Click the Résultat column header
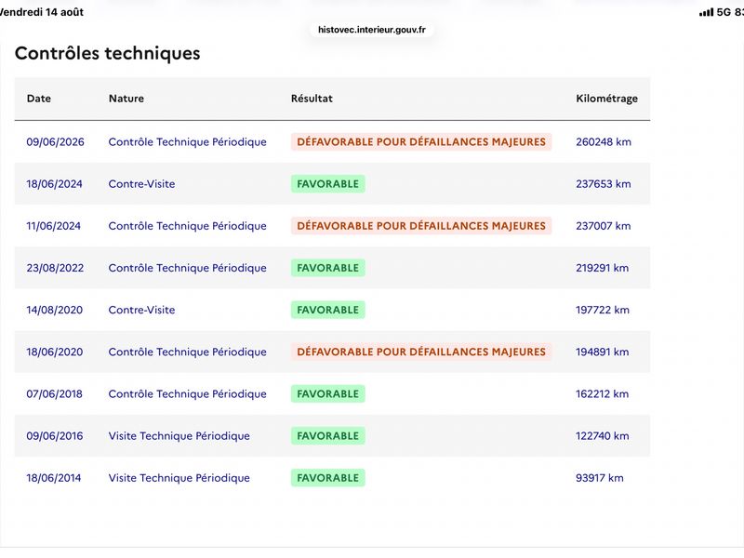Image resolution: width=744 pixels, height=558 pixels. (x=312, y=99)
